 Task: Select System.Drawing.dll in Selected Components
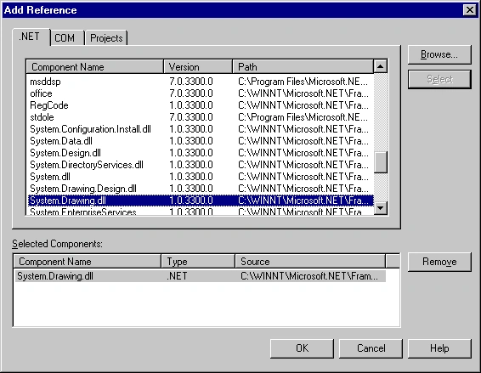(x=200, y=276)
